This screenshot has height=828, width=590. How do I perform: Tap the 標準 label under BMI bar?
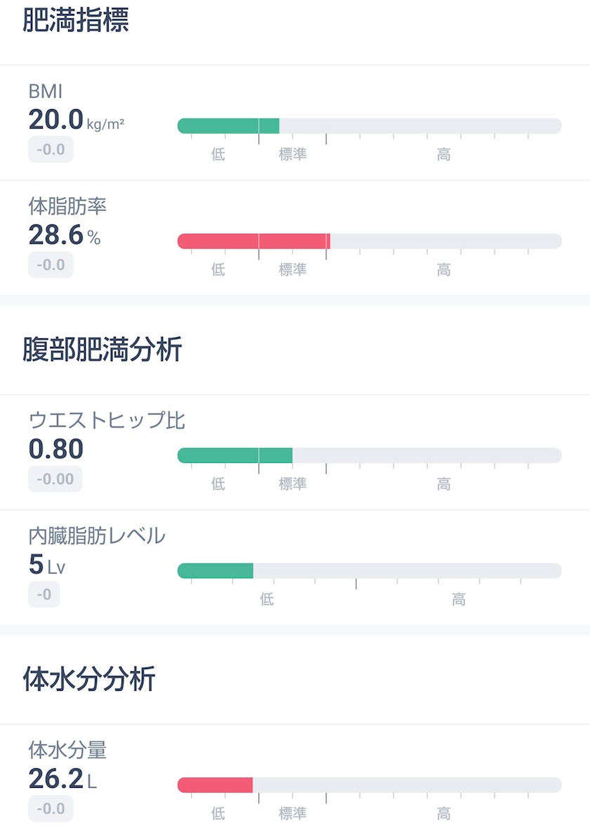(292, 154)
